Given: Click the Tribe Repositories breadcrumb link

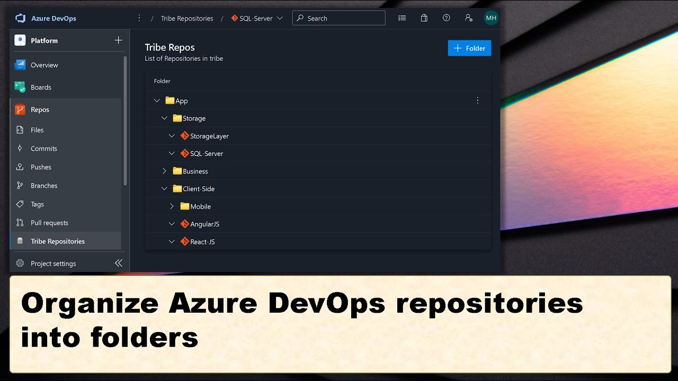Looking at the screenshot, I should pos(187,18).
